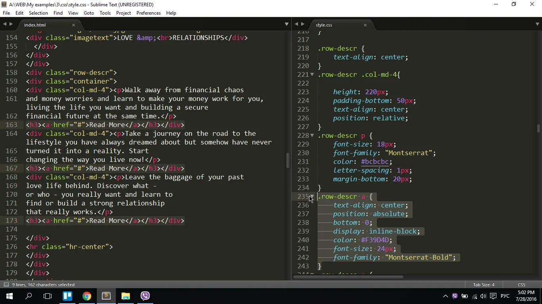Click the #F39D4D color value

tap(375, 240)
